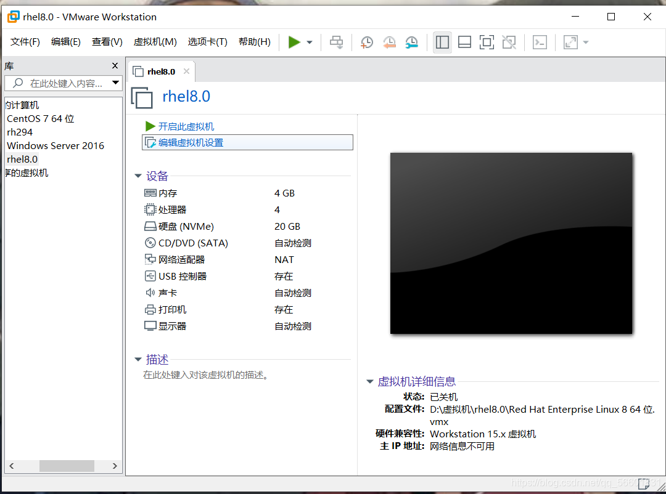The height and width of the screenshot is (494, 666).
Task: Close the rhel8.0 tab
Action: coord(186,71)
